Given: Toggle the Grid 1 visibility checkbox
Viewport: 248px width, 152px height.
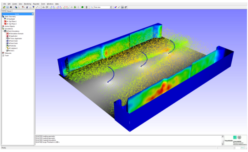Looking at the screenshot, I should pos(10,51).
